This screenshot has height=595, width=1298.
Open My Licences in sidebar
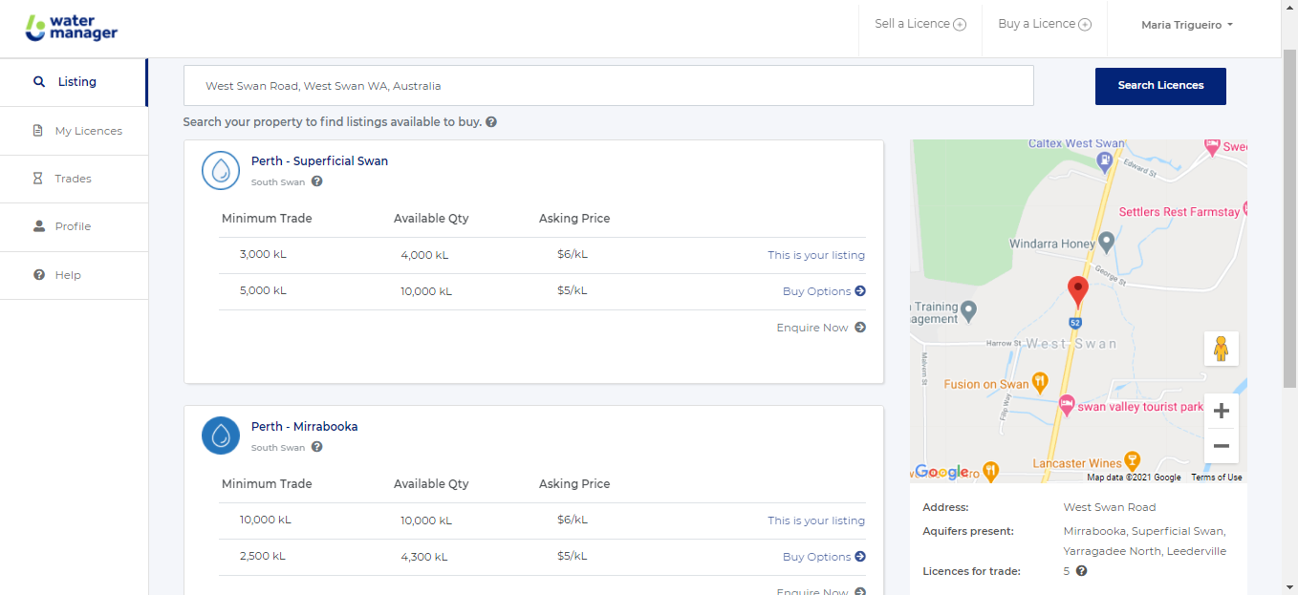pos(88,131)
